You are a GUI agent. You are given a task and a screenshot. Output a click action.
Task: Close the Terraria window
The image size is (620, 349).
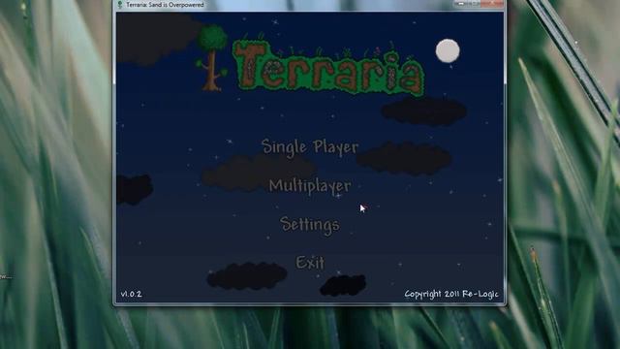coord(493,4)
